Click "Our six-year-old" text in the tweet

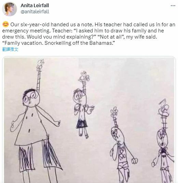30,25
